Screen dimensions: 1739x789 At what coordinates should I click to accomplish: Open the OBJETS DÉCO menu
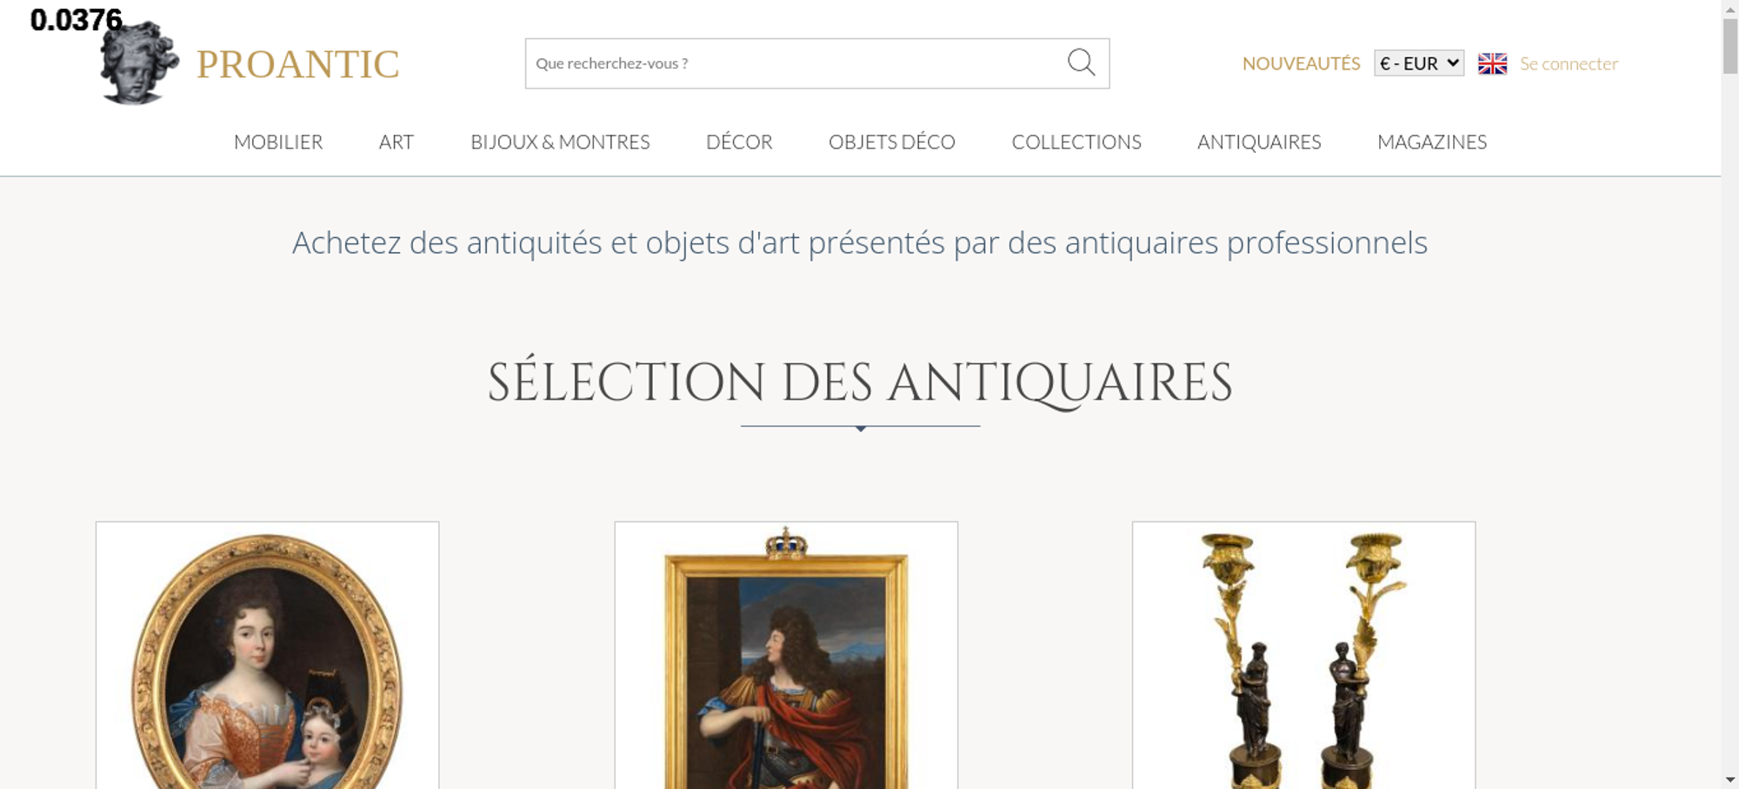pyautogui.click(x=892, y=142)
